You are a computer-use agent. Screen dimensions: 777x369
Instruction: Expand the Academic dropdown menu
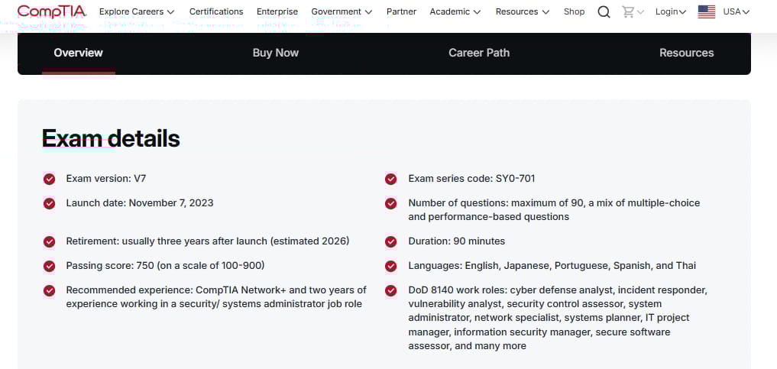(x=455, y=11)
